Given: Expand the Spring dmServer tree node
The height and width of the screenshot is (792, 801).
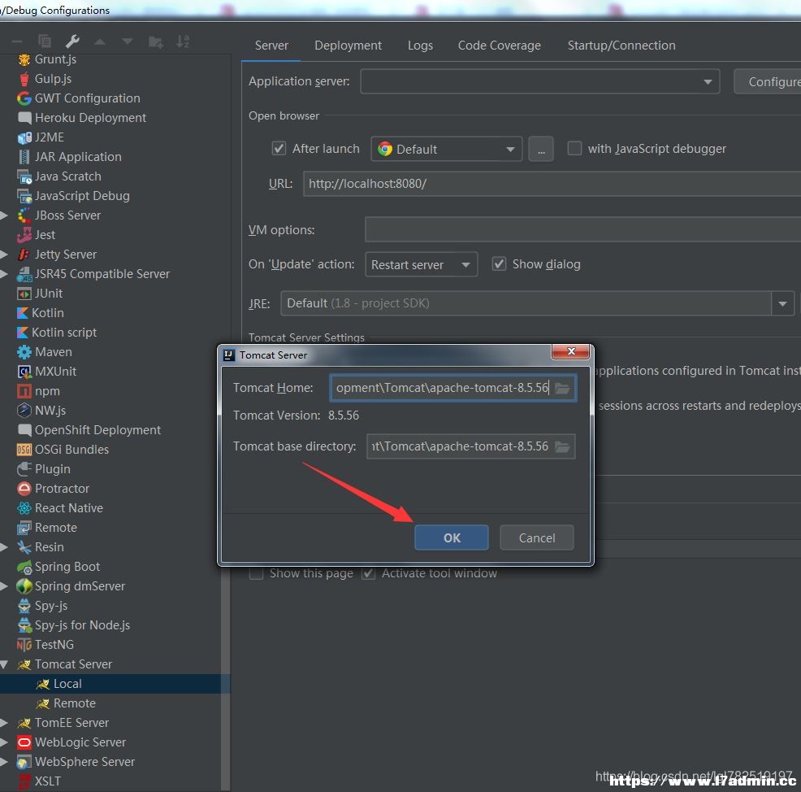Looking at the screenshot, I should [4, 586].
